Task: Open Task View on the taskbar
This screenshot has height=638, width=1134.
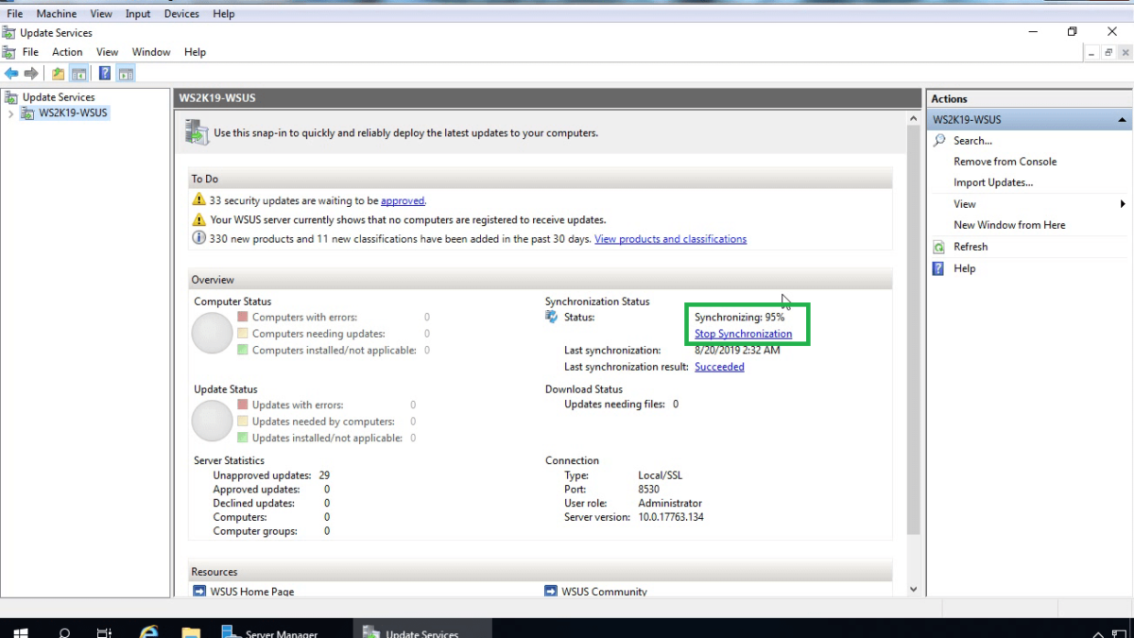Action: pyautogui.click(x=105, y=632)
